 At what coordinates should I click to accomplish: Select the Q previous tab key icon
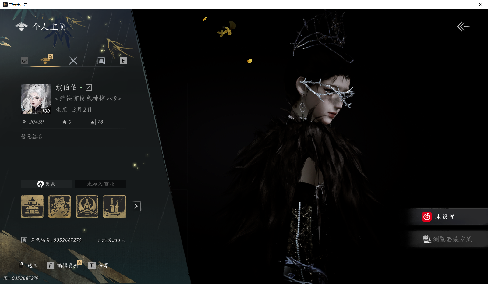[x=24, y=61]
